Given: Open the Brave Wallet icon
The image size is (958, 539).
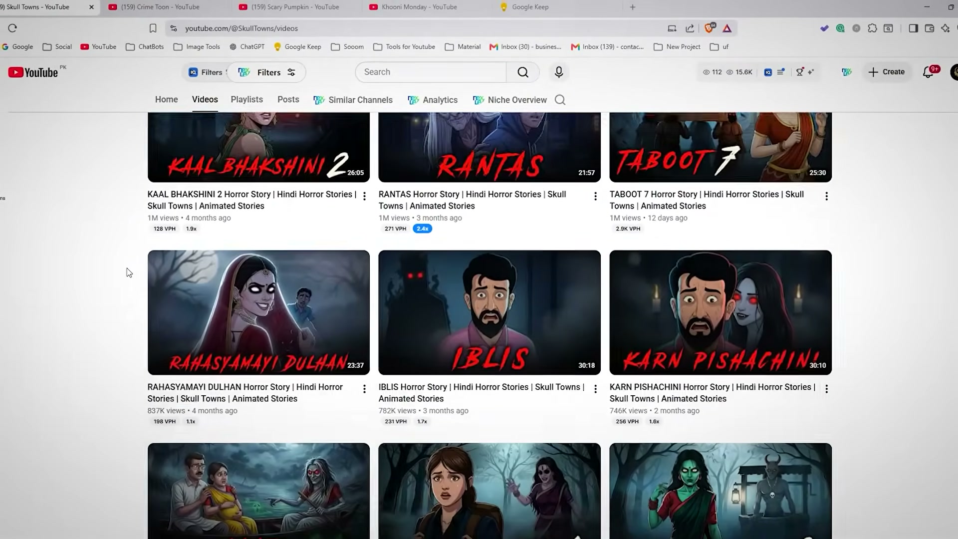Looking at the screenshot, I should (x=929, y=28).
